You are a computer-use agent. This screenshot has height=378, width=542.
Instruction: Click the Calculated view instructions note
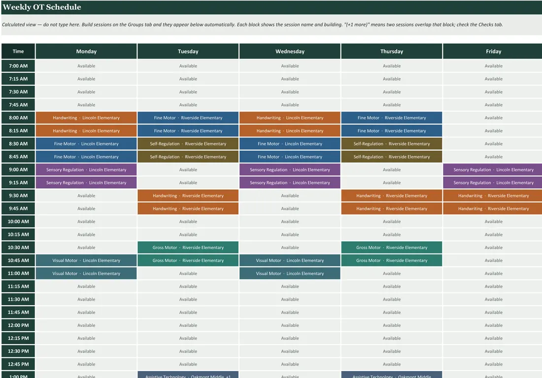[252, 25]
